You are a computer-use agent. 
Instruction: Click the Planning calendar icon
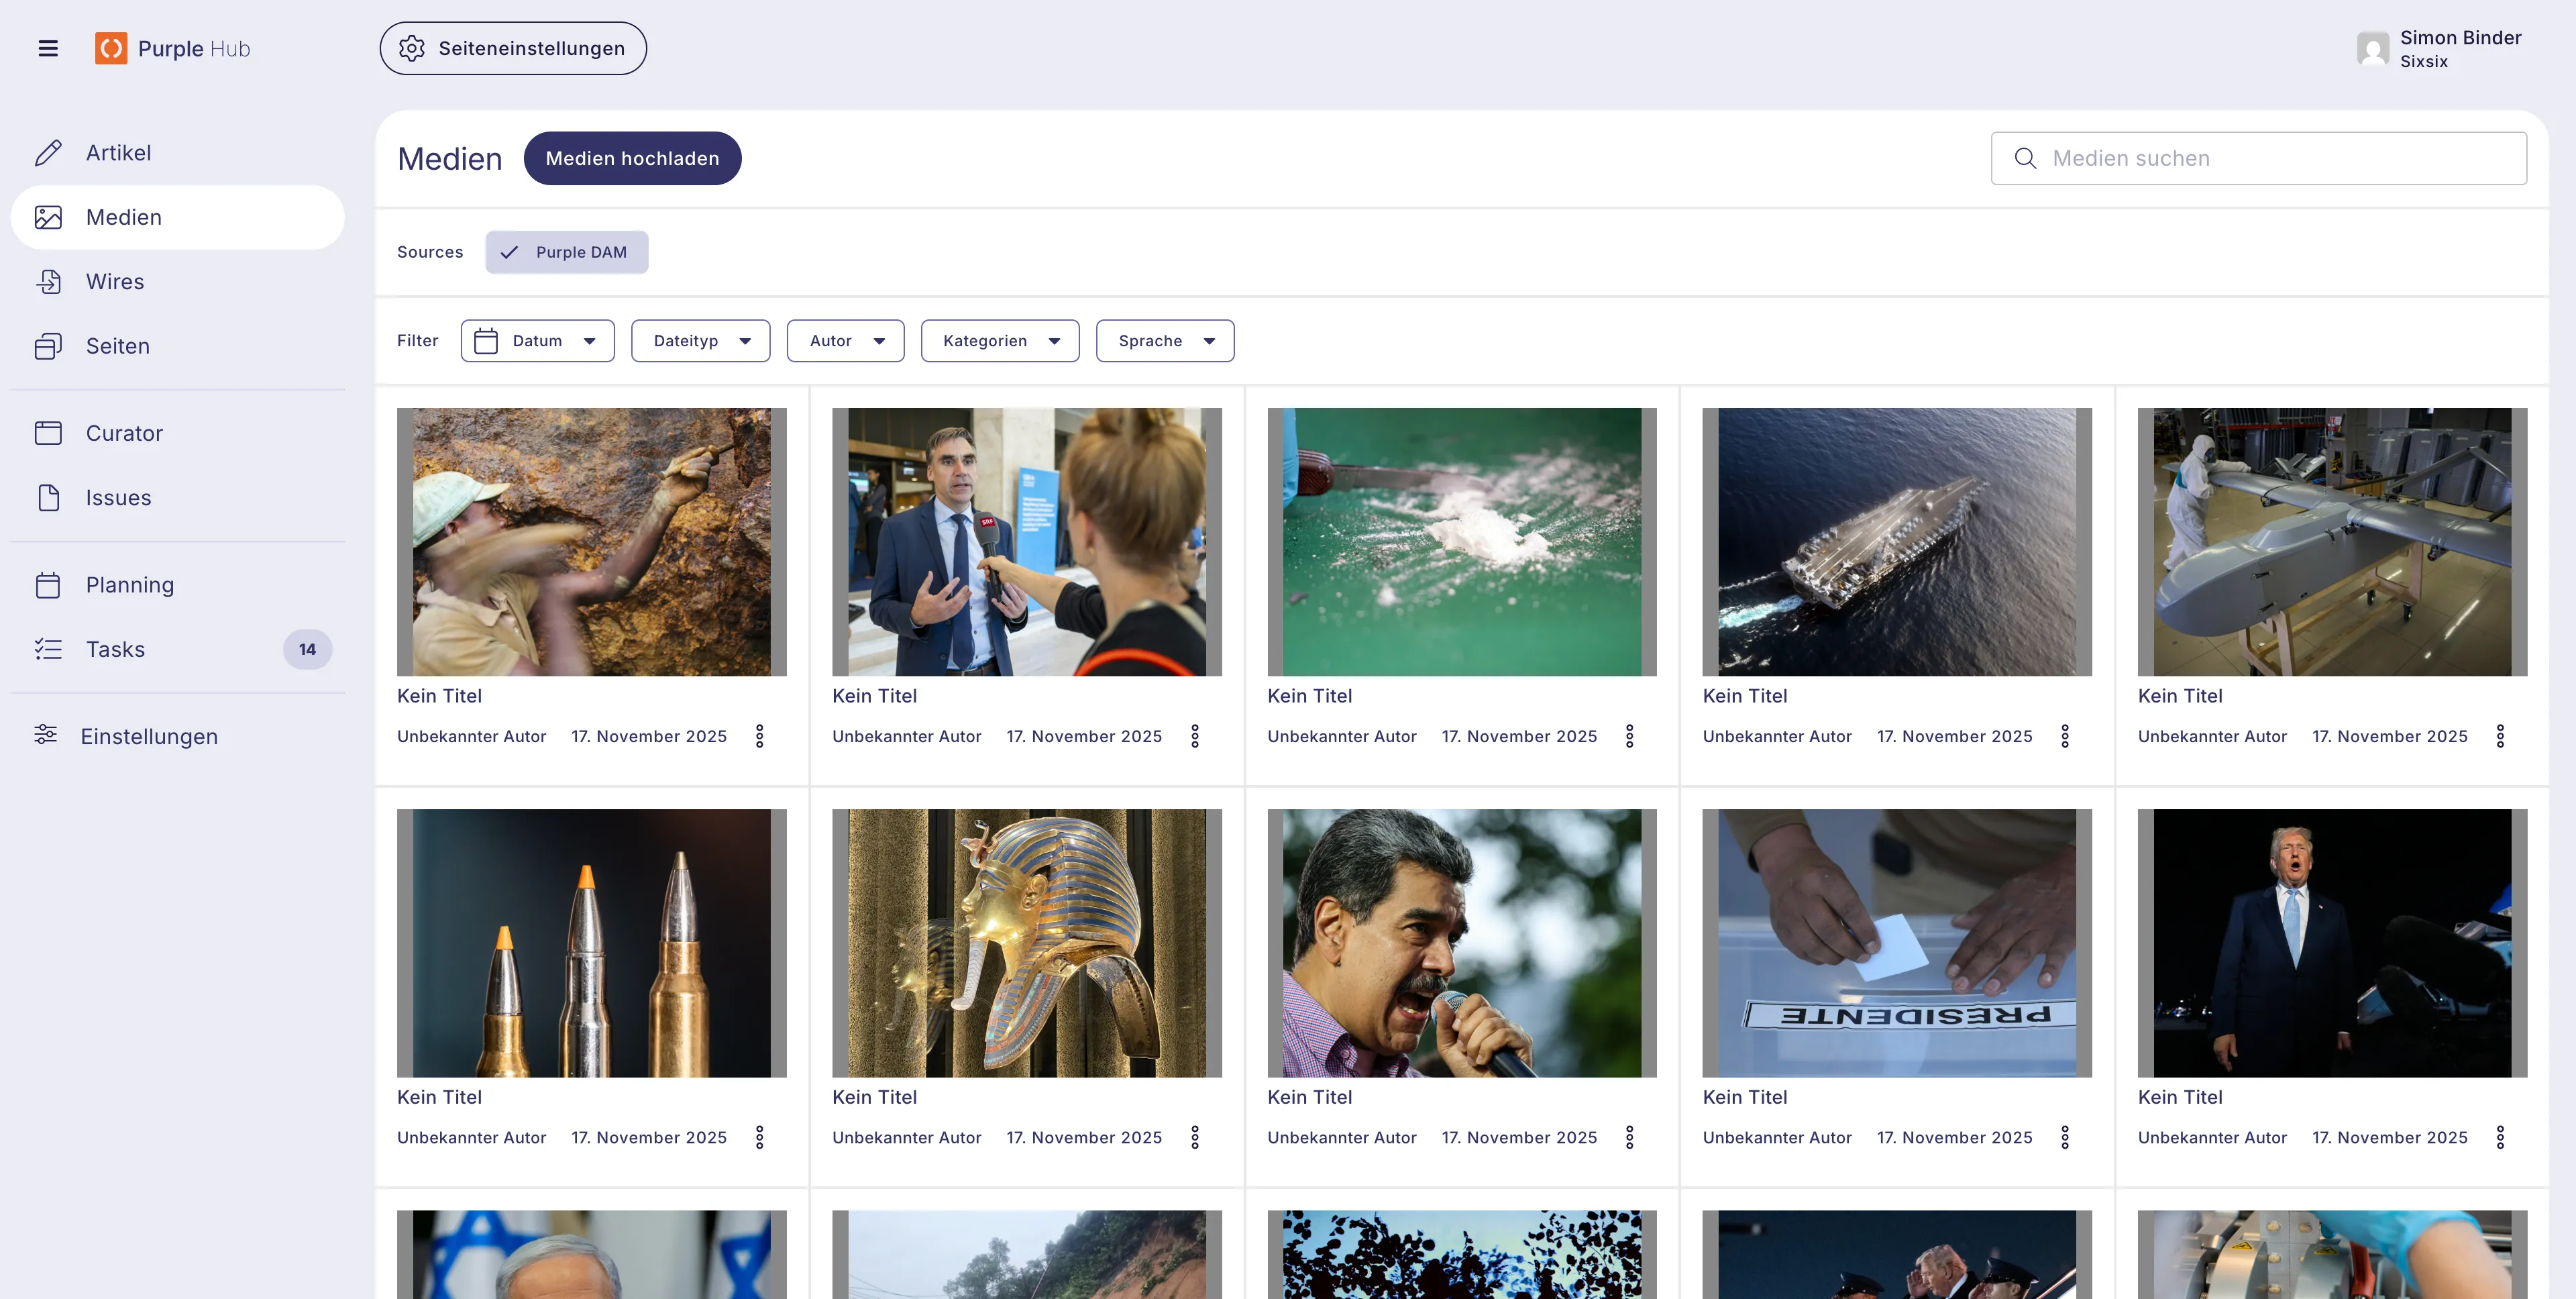point(48,585)
